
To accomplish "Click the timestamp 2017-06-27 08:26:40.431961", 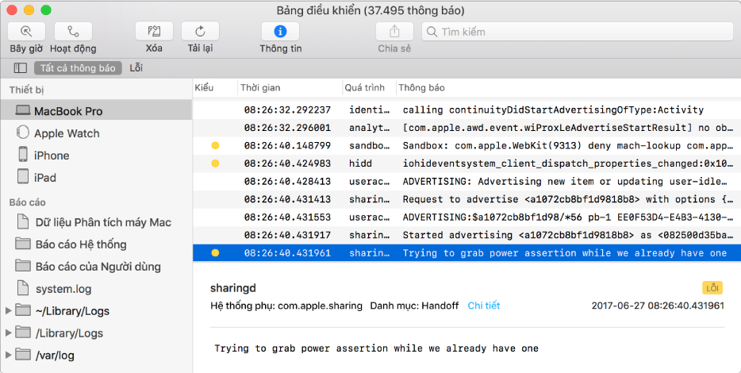I will click(x=658, y=306).
